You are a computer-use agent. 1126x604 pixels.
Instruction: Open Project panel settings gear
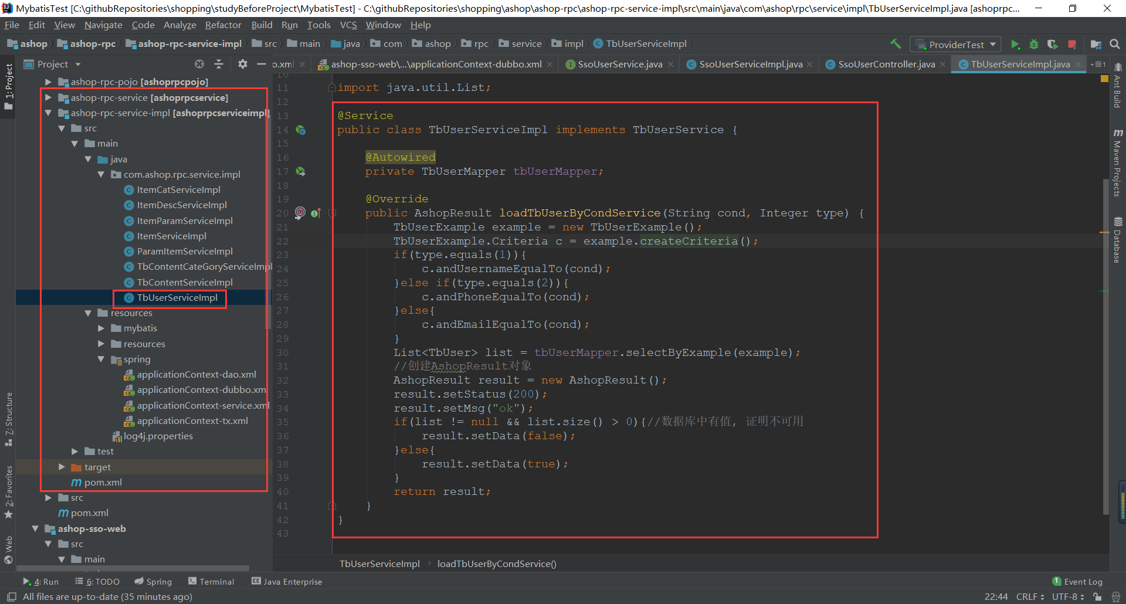point(243,64)
